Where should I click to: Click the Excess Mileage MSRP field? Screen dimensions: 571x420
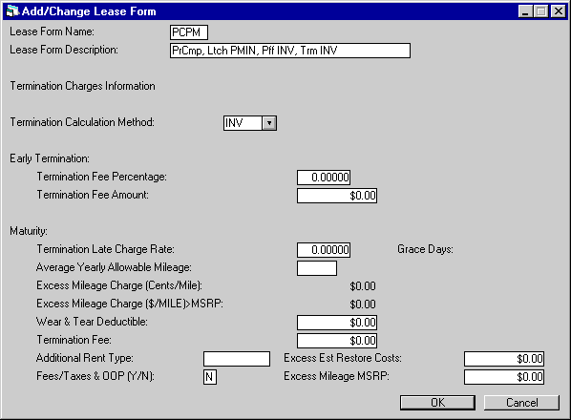click(x=504, y=377)
